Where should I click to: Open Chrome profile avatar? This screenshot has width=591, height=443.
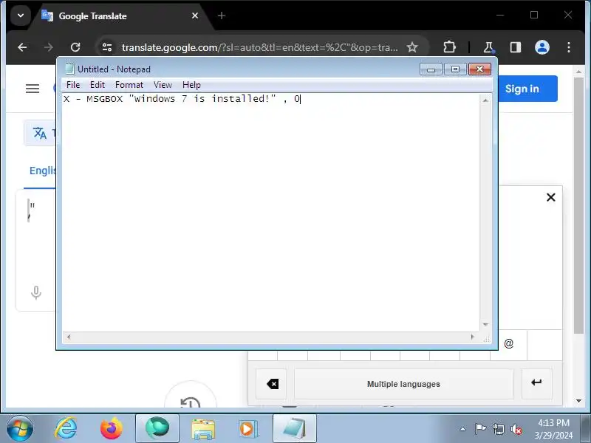542,47
